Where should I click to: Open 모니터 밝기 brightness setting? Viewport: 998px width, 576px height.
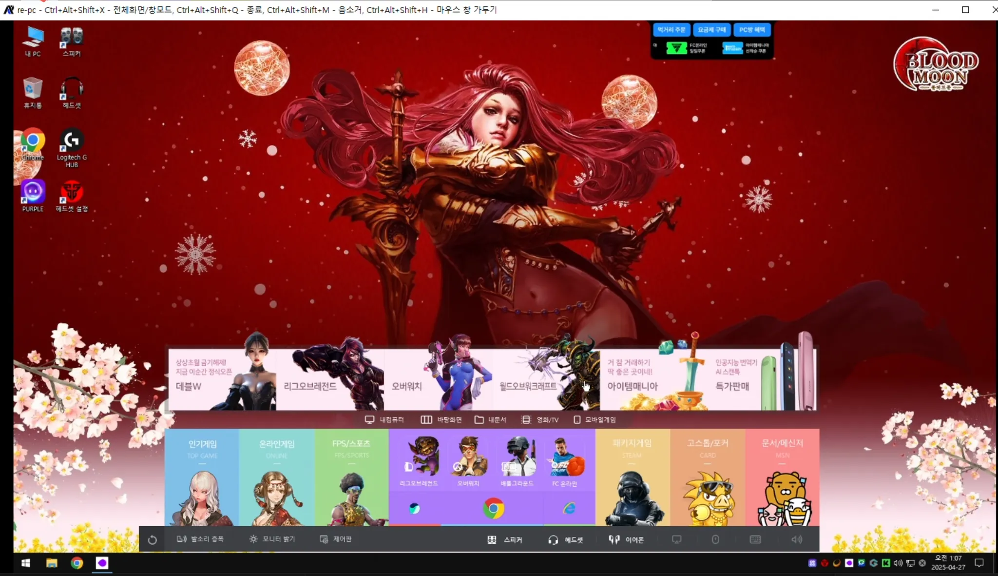coord(272,539)
